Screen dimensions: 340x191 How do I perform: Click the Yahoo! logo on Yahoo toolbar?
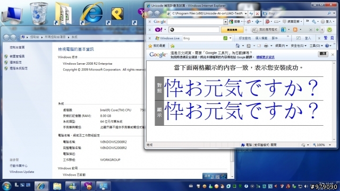click(158, 30)
